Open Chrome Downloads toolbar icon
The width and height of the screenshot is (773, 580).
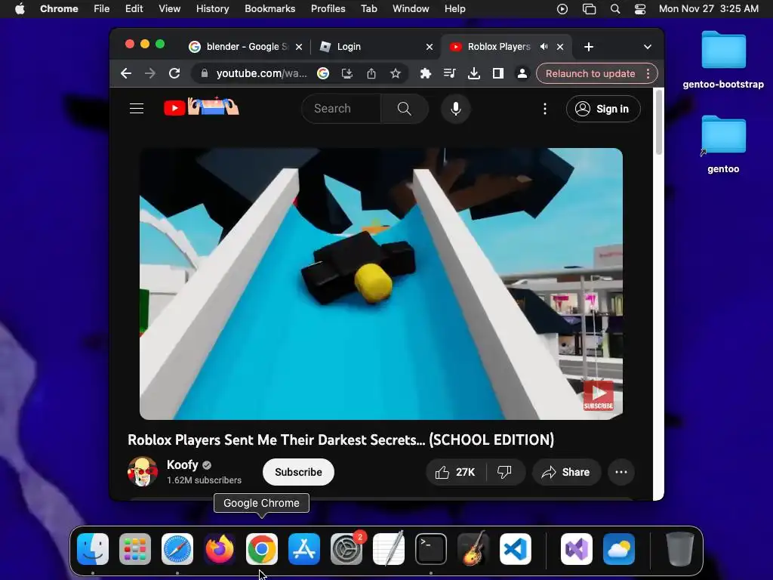(474, 73)
